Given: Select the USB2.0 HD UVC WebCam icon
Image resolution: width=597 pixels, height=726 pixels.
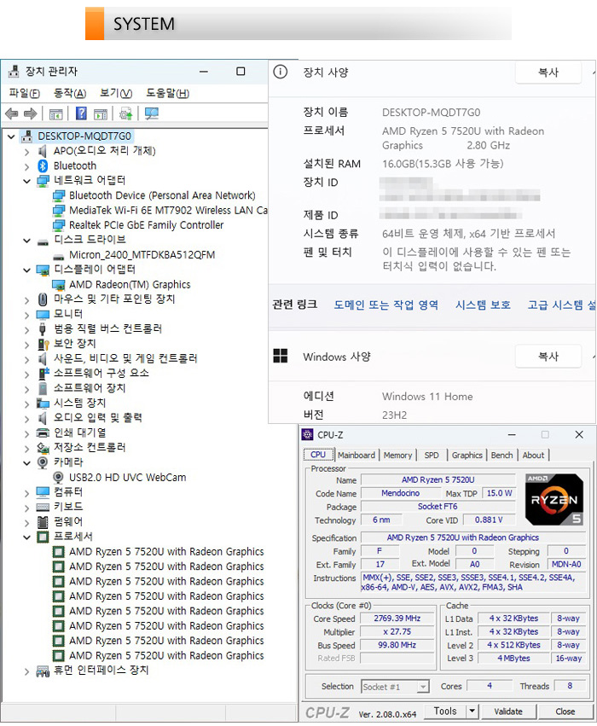Looking at the screenshot, I should pos(58,478).
